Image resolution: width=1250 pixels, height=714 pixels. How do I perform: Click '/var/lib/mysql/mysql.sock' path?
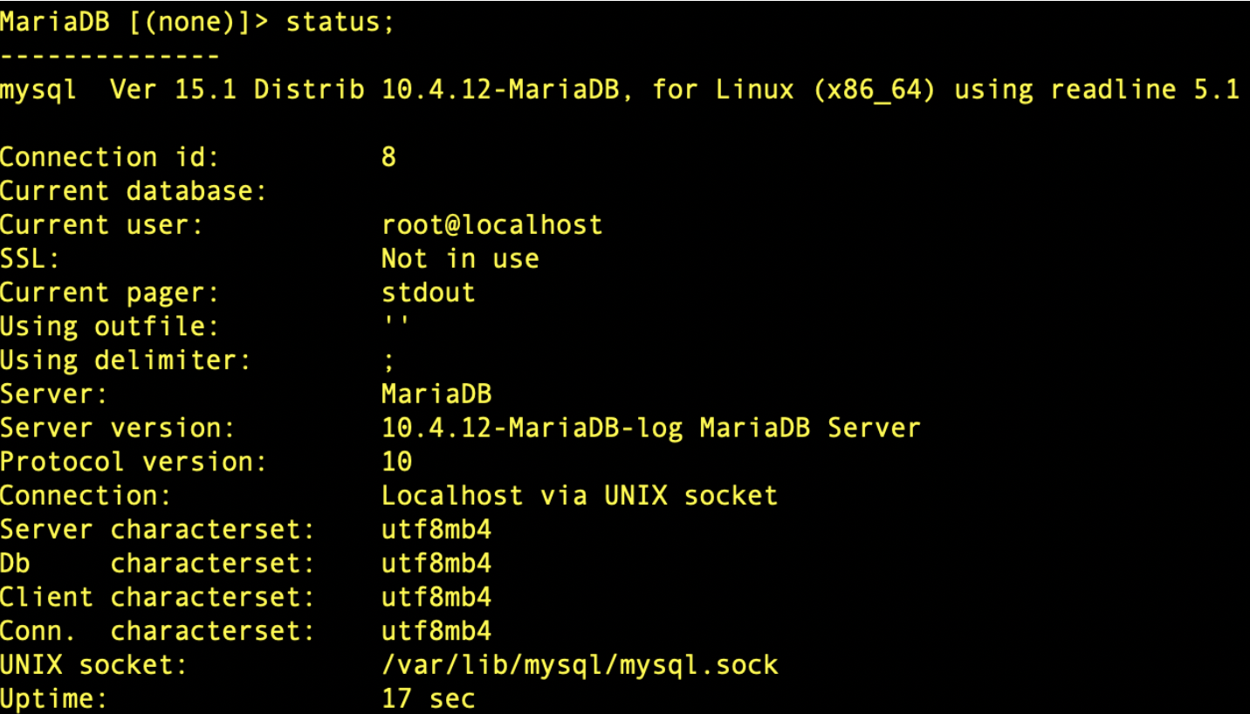[x=580, y=666]
